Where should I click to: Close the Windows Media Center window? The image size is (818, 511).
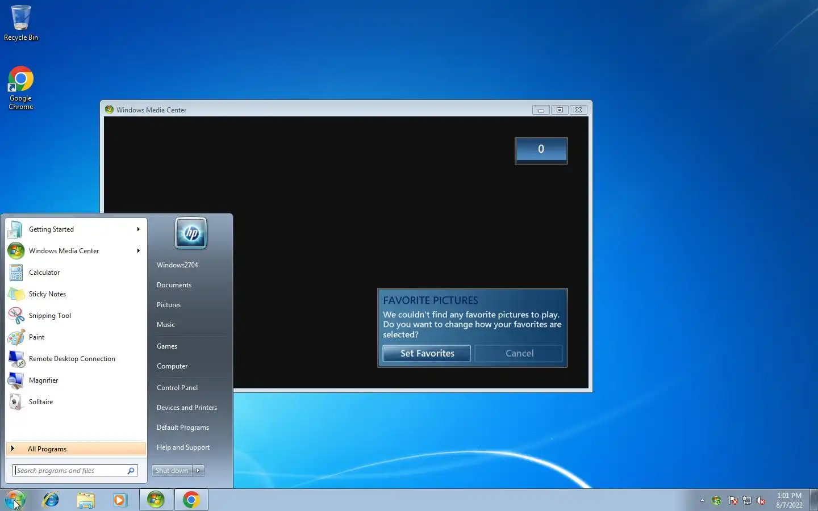click(x=578, y=110)
